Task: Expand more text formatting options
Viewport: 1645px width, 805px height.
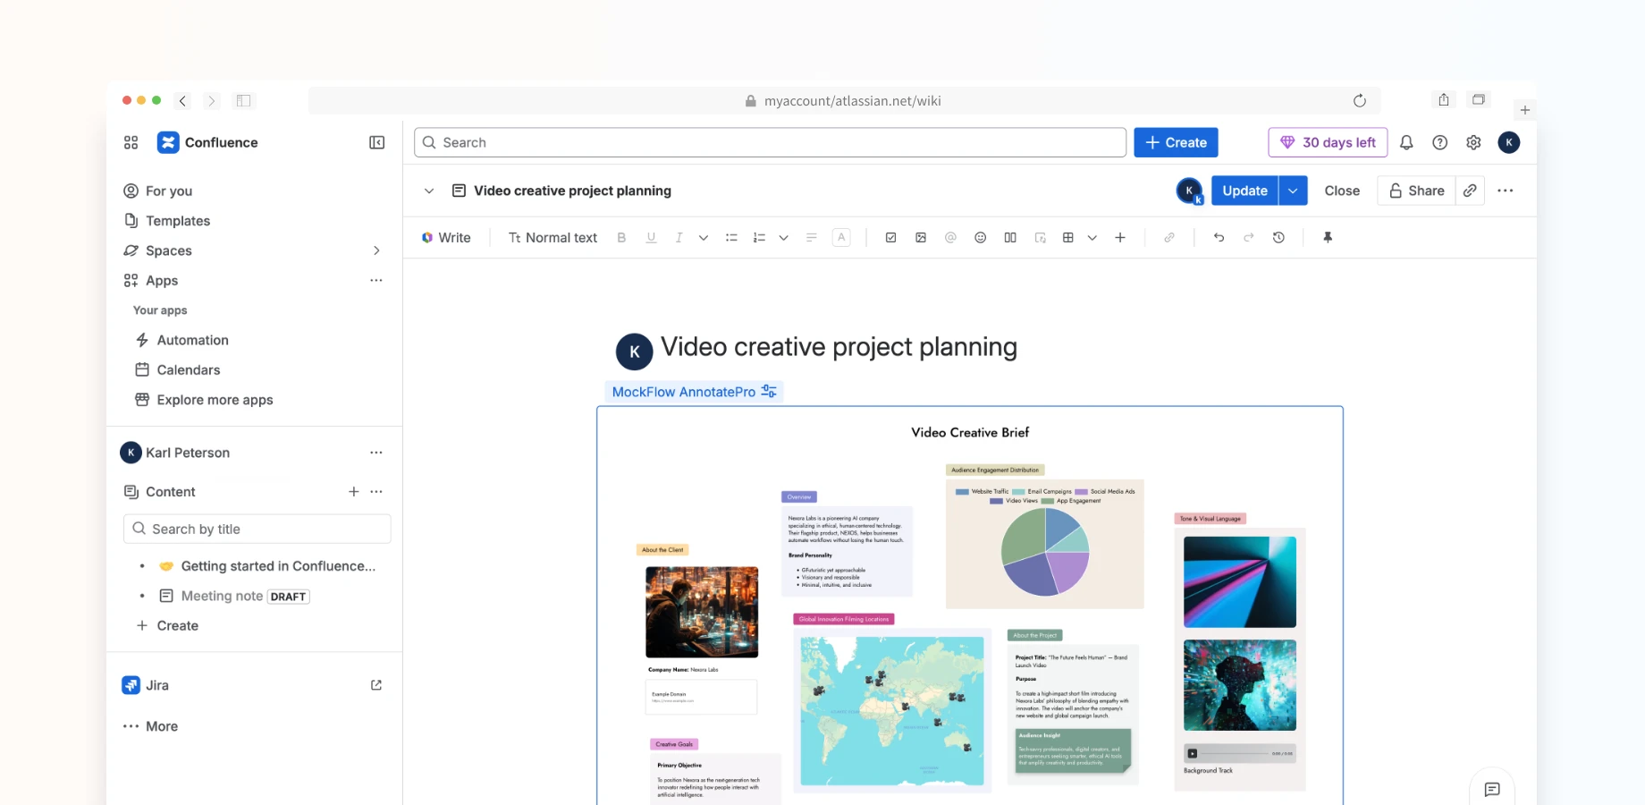Action: (704, 238)
